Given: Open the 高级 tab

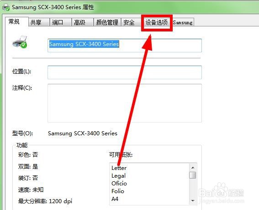Looking at the screenshot, I should (x=82, y=22).
